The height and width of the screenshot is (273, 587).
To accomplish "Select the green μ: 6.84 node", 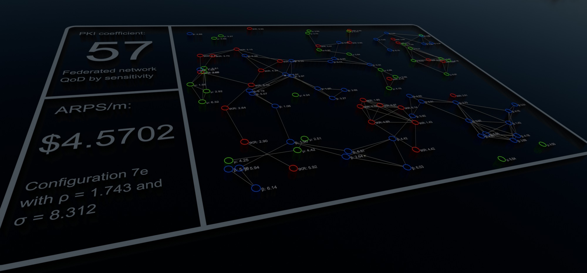I will tap(502, 159).
